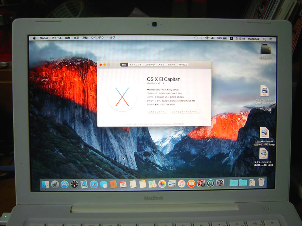Click the OS X El Capitan title
302x226 pixels.
(164, 79)
